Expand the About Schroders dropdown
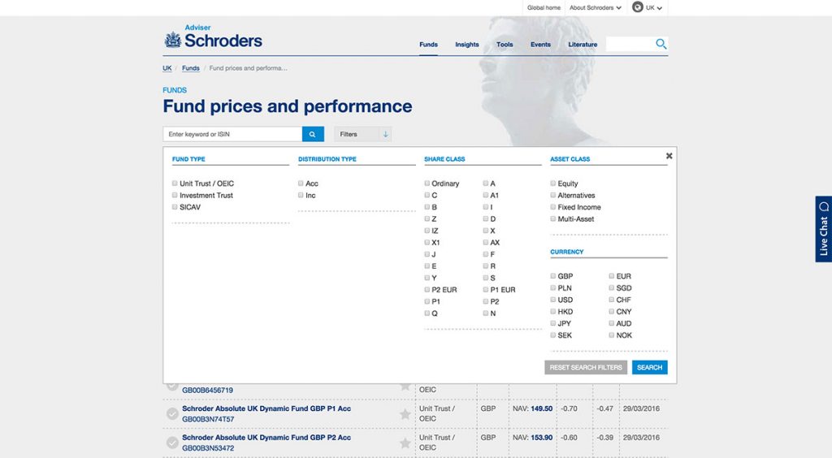 [x=595, y=7]
